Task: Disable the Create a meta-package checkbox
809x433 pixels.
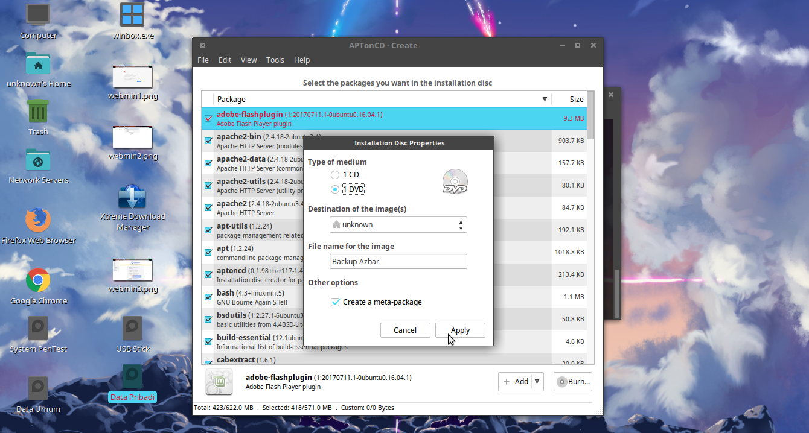Action: pos(335,302)
